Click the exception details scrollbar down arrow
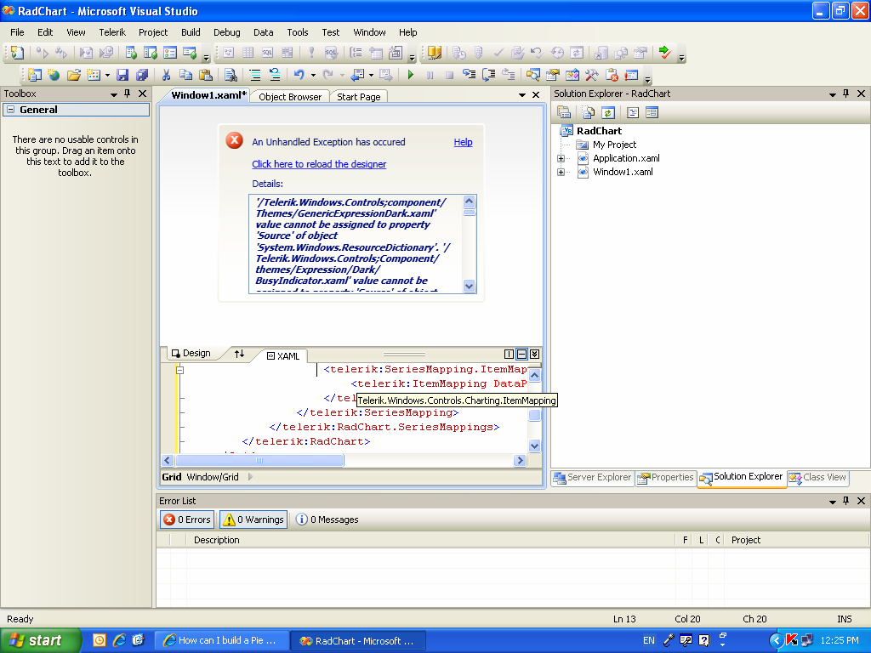The width and height of the screenshot is (871, 653). click(x=469, y=287)
